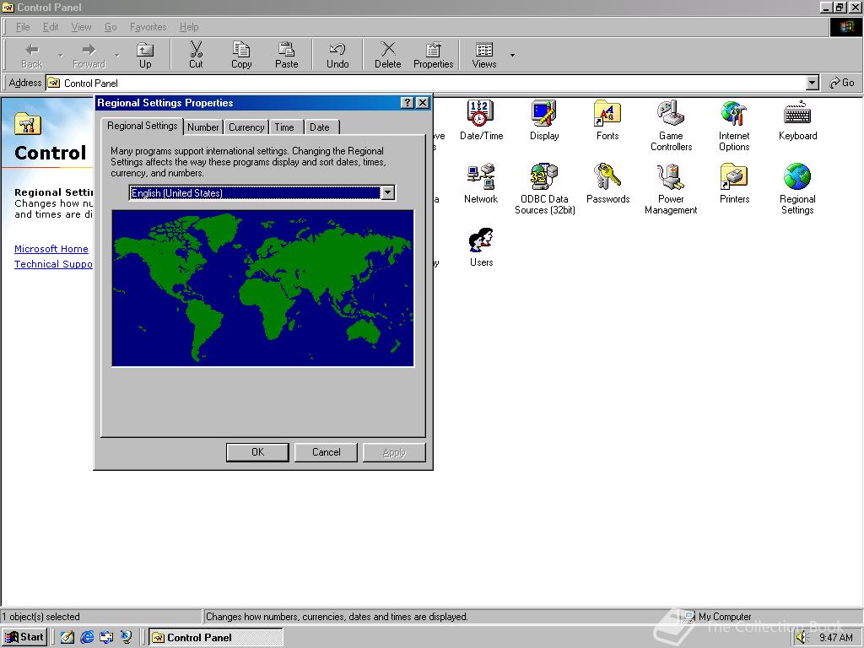The width and height of the screenshot is (864, 648).
Task: Click the Forward toolbar button
Action: point(89,55)
